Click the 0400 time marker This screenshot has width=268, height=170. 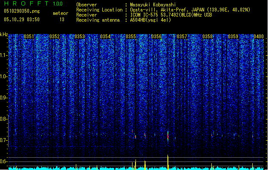point(259,37)
